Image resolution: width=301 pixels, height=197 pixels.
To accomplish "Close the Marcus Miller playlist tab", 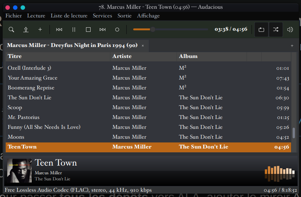I will point(143,46).
